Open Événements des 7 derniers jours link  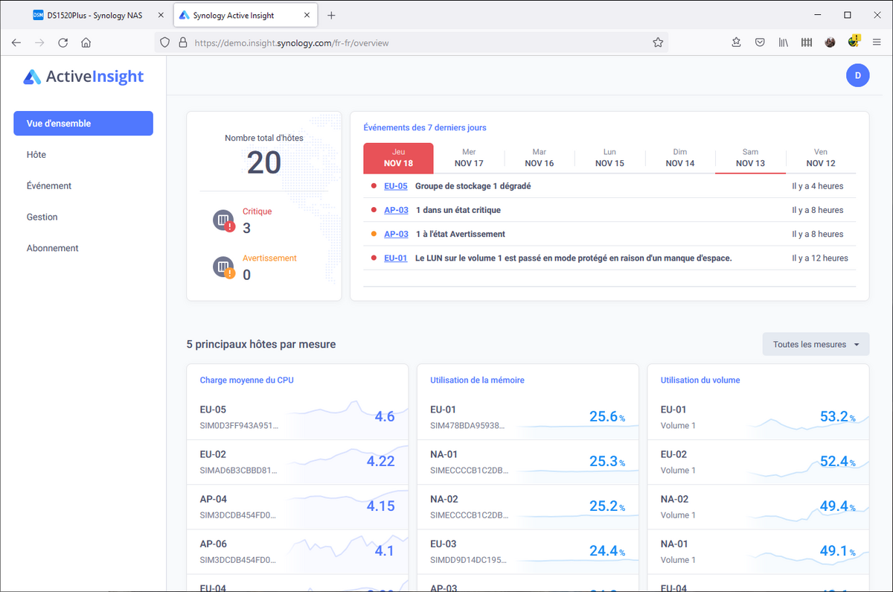click(x=425, y=128)
